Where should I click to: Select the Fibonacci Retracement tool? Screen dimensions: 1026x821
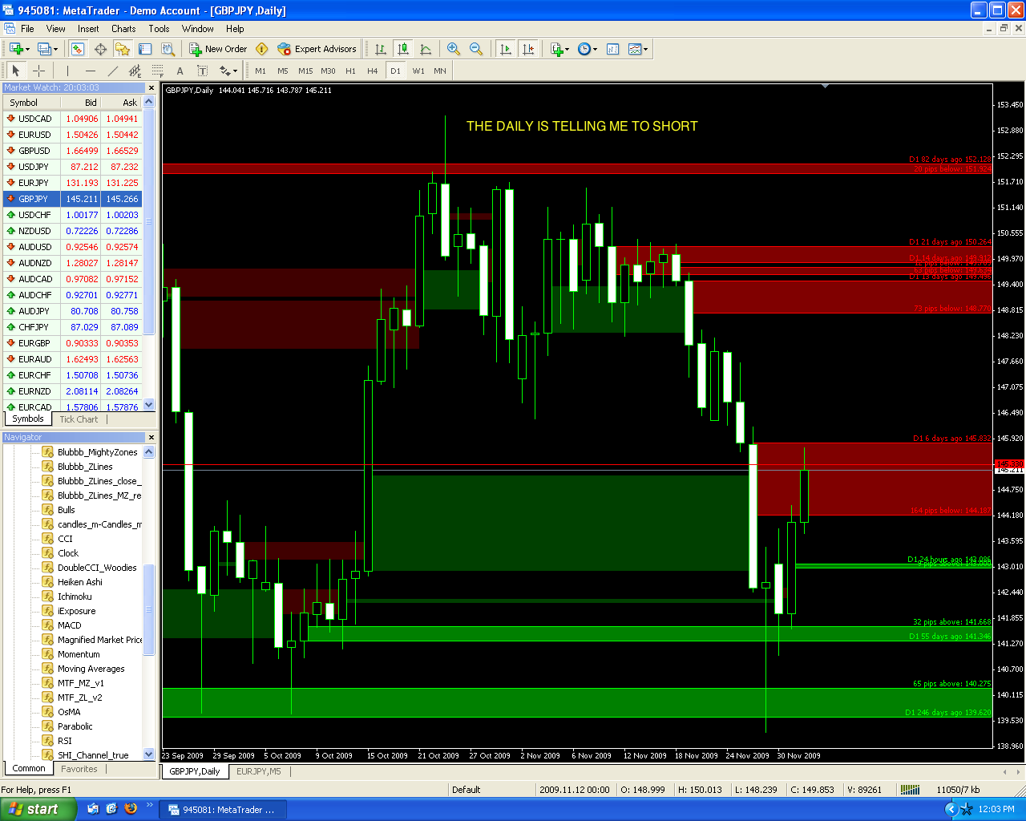157,71
